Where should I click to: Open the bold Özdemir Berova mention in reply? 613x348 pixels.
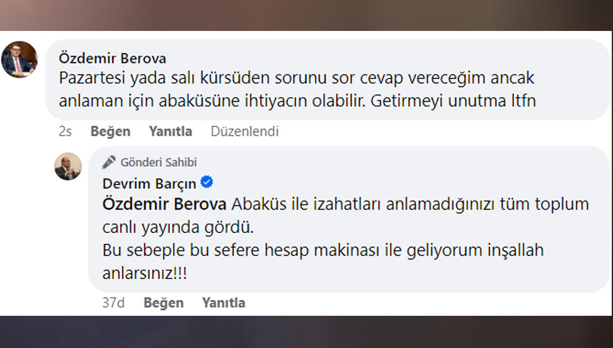[x=164, y=205]
